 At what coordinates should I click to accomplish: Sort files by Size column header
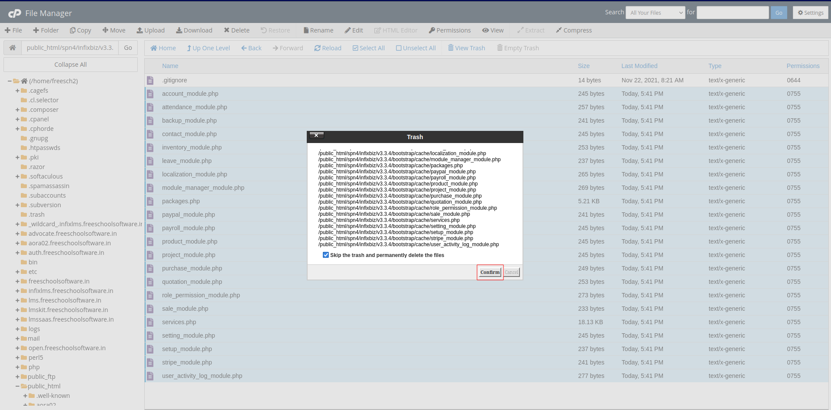(x=583, y=66)
